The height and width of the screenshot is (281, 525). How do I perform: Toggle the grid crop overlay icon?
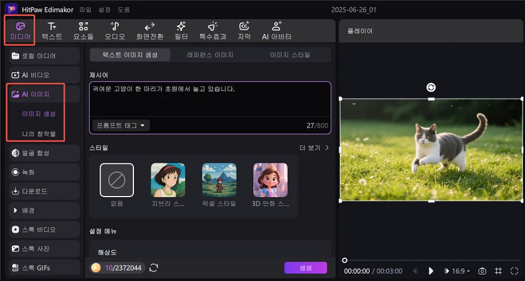click(x=498, y=271)
